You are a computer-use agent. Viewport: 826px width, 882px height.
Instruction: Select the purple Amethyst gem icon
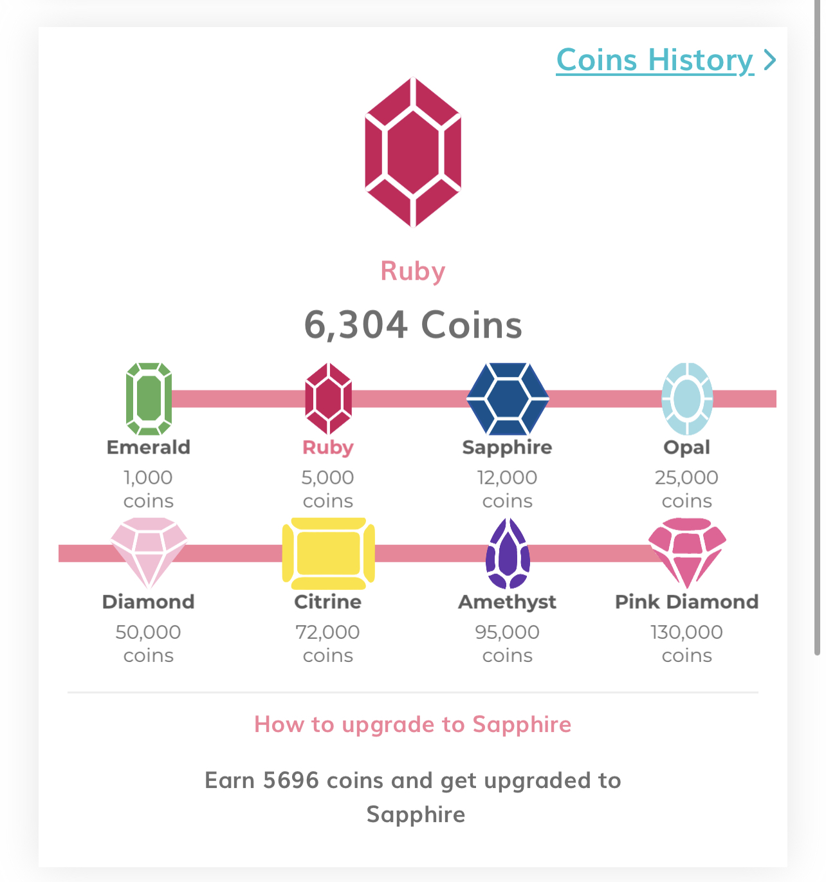pos(508,553)
